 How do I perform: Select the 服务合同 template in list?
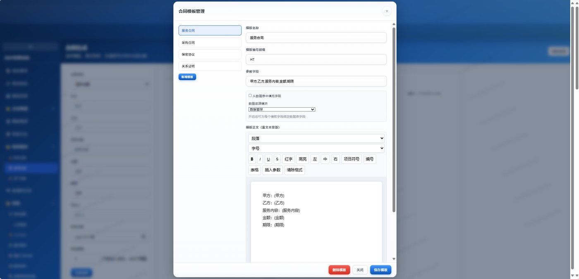pos(210,31)
